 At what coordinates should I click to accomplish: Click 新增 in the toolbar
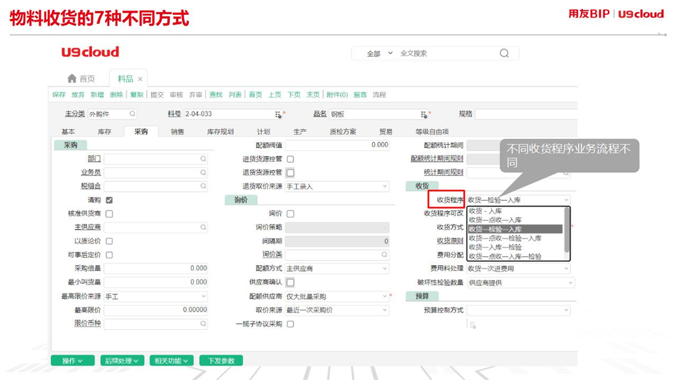pos(97,95)
